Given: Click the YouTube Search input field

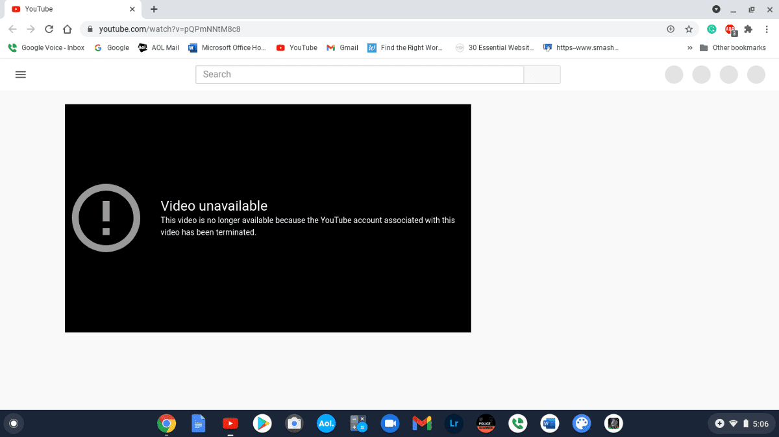Looking at the screenshot, I should click(x=359, y=75).
